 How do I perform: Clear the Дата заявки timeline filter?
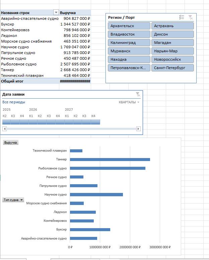[x=138, y=94]
